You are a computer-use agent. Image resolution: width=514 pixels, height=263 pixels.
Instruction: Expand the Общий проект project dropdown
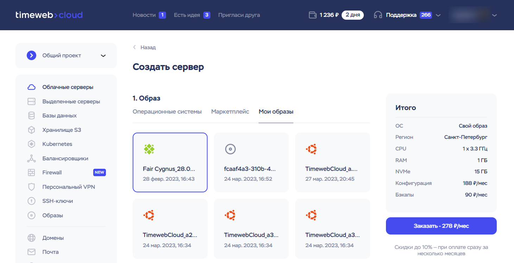pos(103,56)
